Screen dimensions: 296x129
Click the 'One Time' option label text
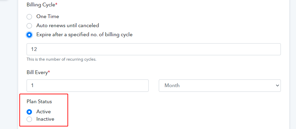(47, 16)
